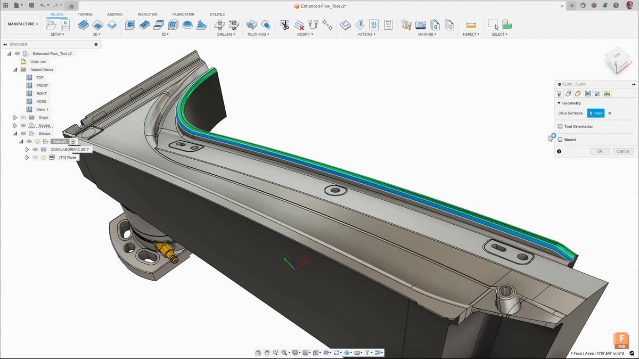This screenshot has height=359, width=639.
Task: Click the Measure ruler icon in Inspect
Action: click(471, 25)
